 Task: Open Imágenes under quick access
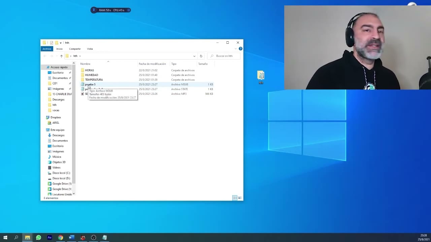[58, 89]
